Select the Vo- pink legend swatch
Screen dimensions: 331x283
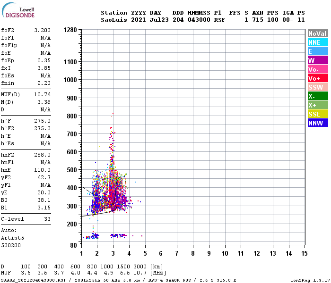point(318,69)
